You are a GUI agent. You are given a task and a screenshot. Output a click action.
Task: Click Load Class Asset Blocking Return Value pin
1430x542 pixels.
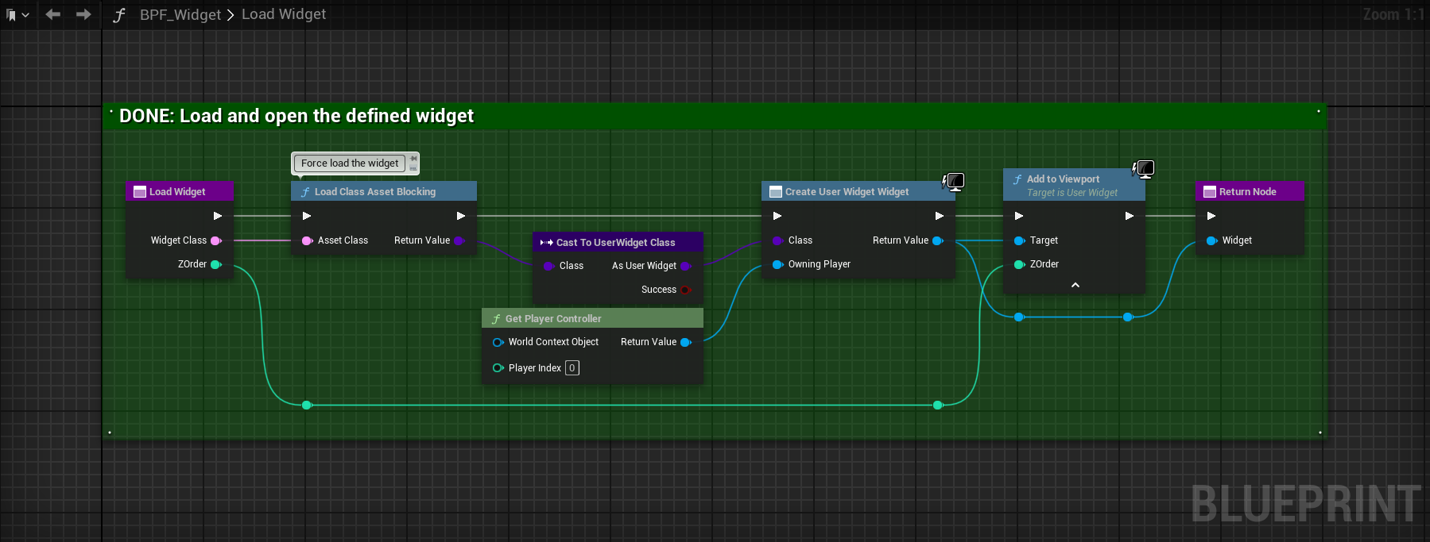point(459,240)
